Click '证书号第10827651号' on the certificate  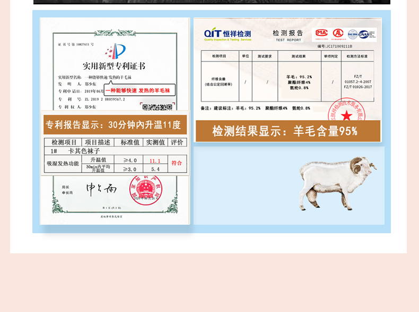76,44
